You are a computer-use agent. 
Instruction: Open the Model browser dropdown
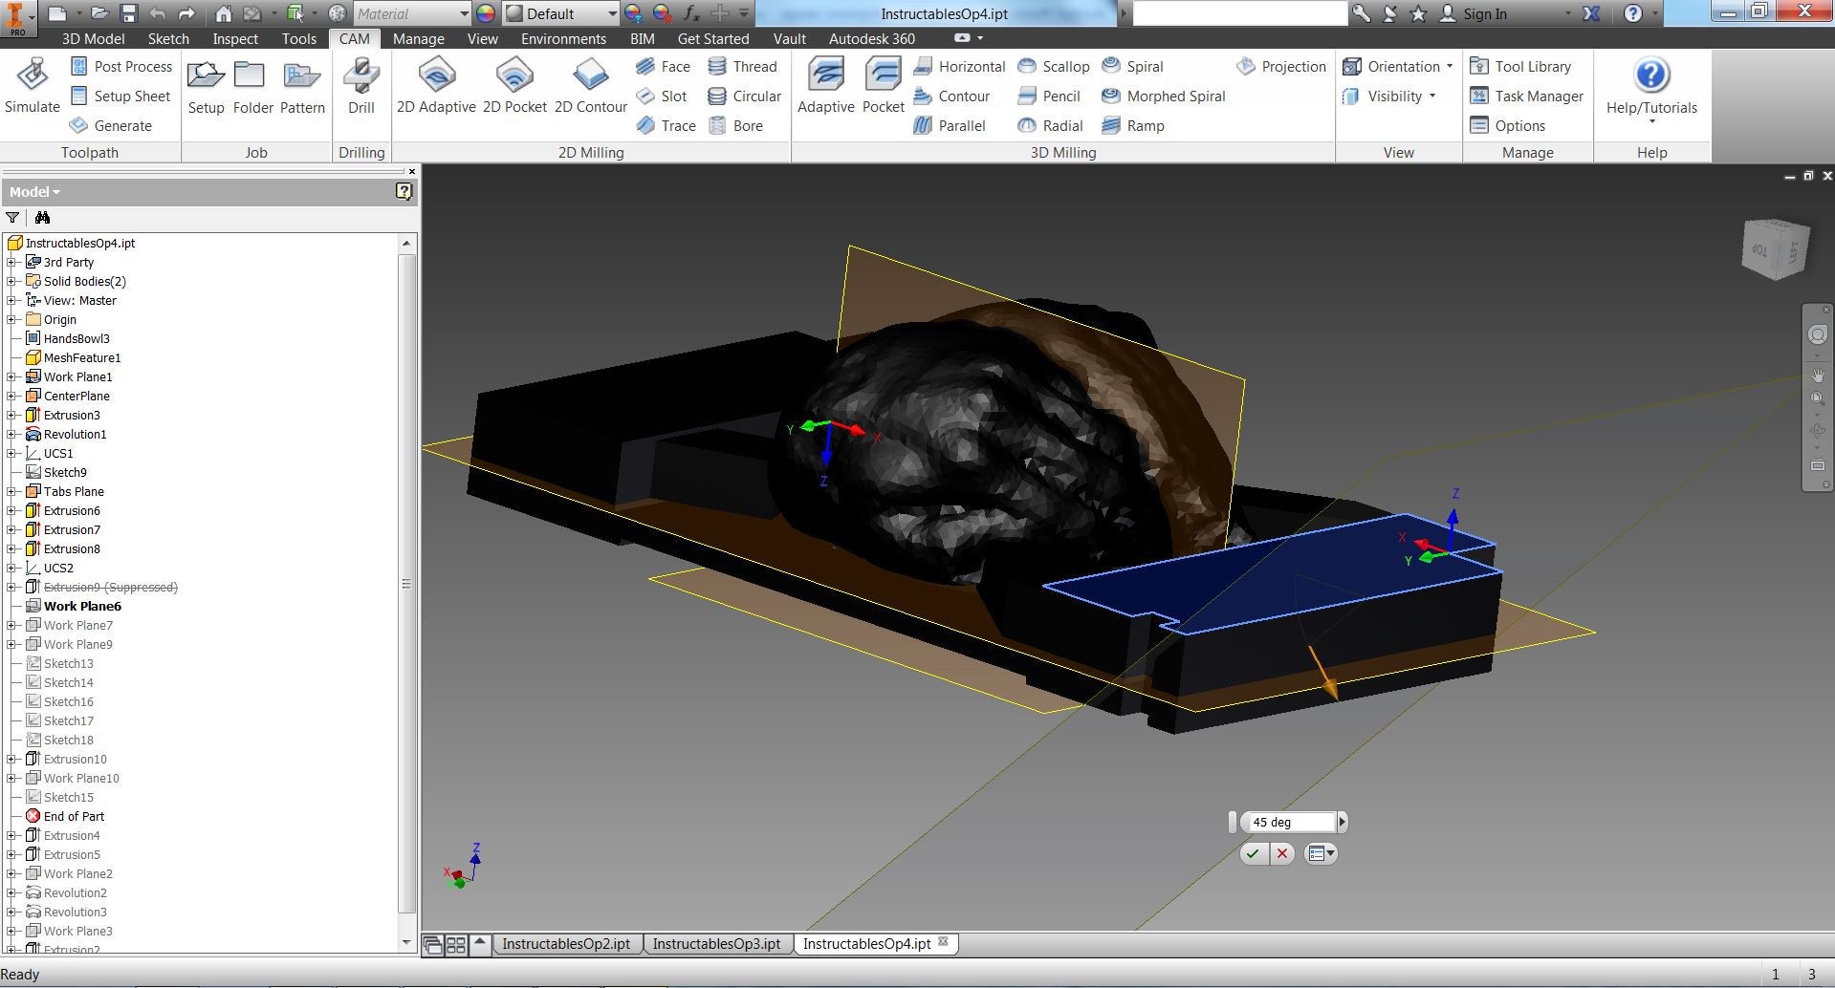(x=34, y=192)
